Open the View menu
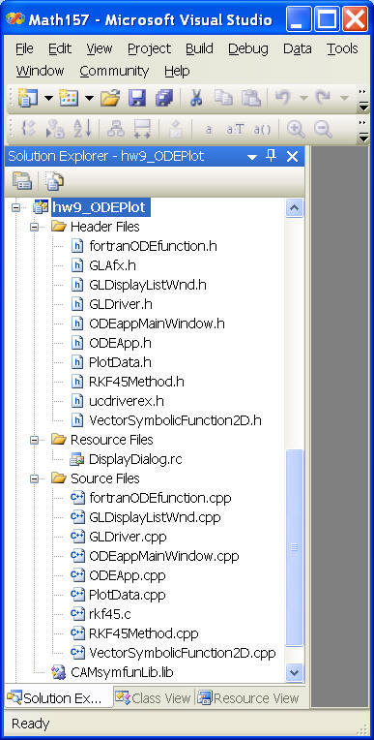 click(x=99, y=48)
